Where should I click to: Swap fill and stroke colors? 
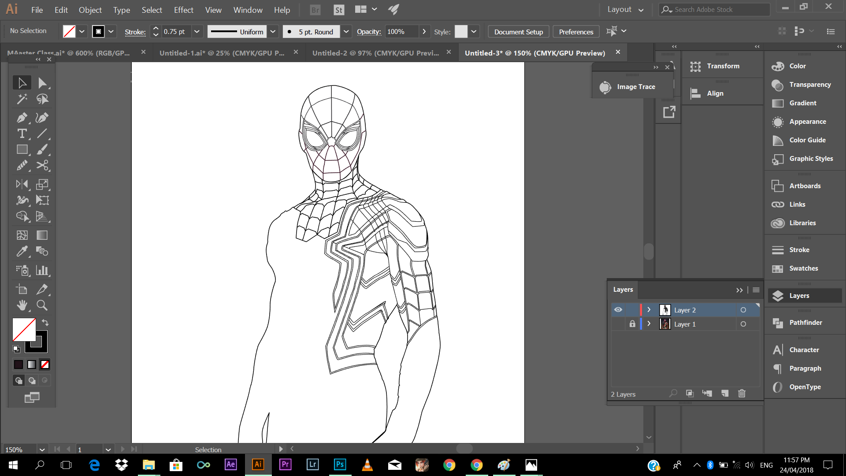point(45,323)
